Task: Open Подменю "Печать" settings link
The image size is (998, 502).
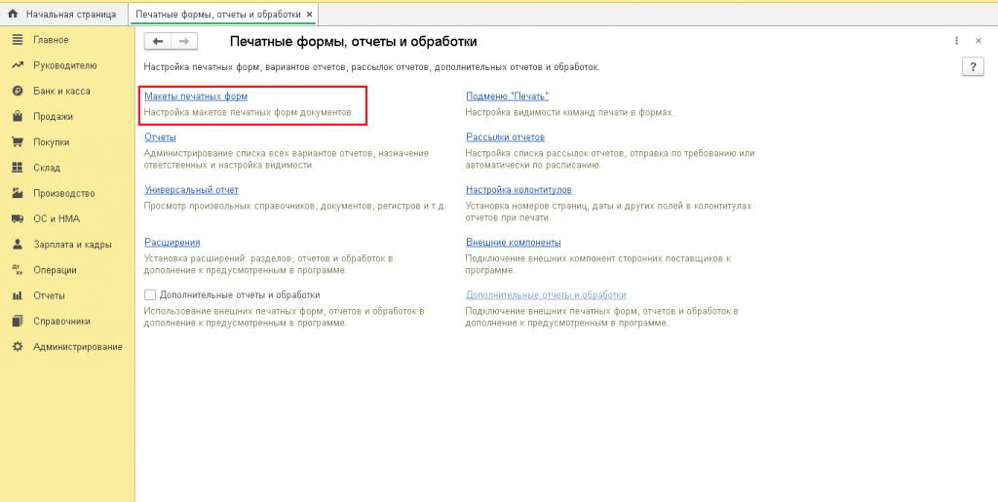Action: click(507, 97)
